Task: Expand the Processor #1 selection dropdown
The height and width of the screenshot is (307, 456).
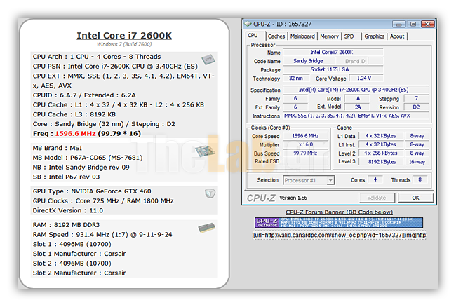Action: point(330,180)
